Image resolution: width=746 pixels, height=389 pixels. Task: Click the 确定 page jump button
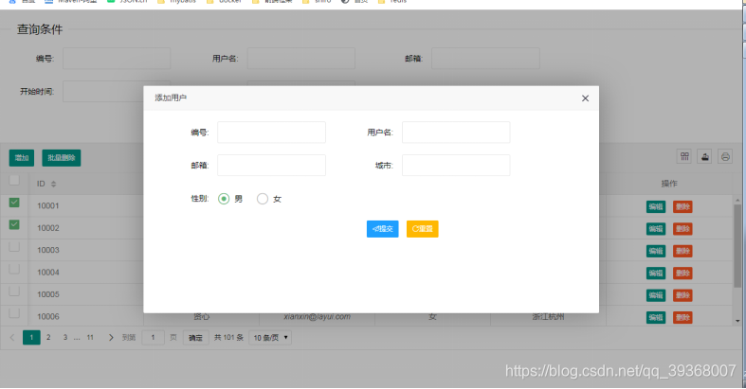[x=195, y=338]
